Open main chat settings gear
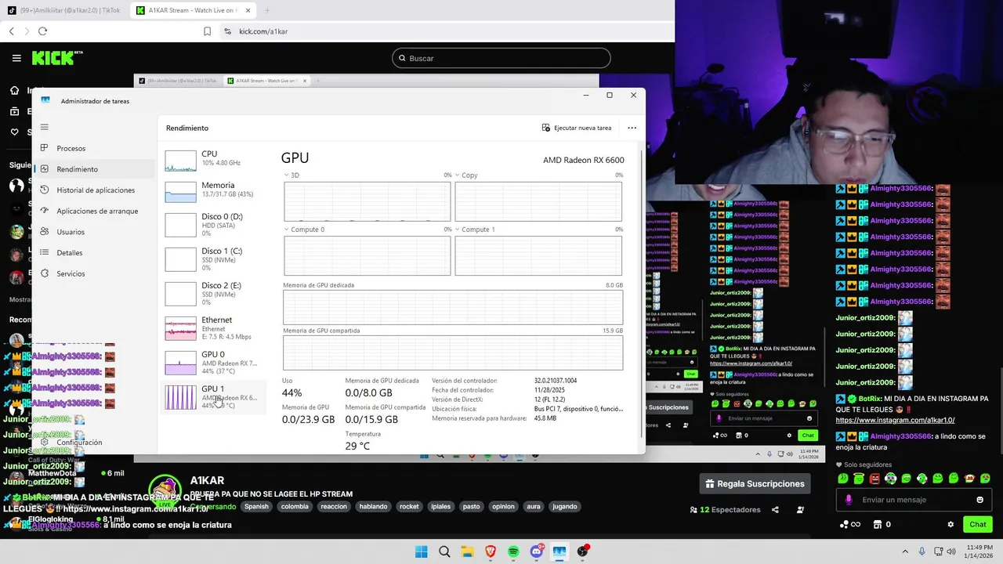This screenshot has width=1003, height=564. coord(950,524)
